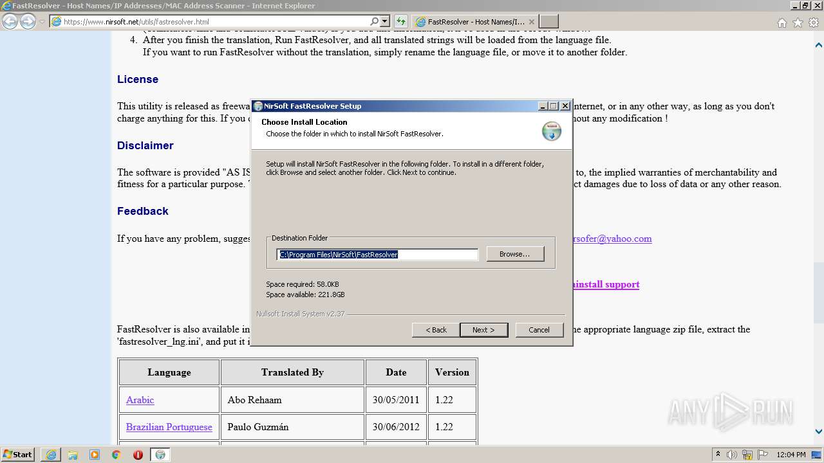Click the volume speaker tray icon

pos(733,455)
